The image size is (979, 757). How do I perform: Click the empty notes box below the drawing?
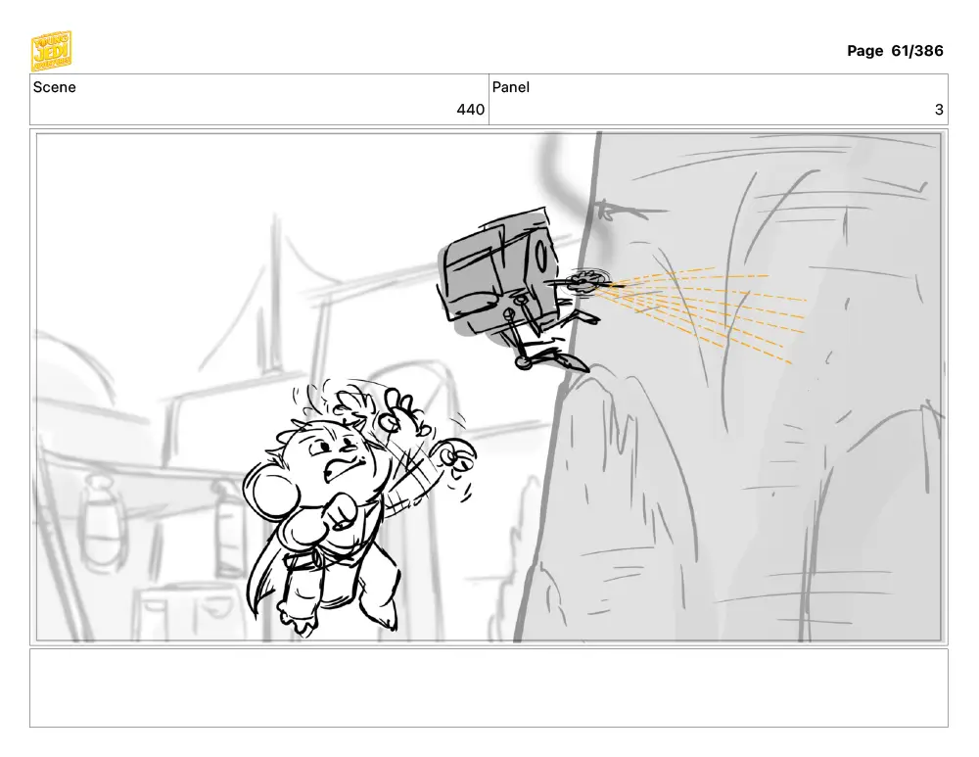pyautogui.click(x=489, y=687)
